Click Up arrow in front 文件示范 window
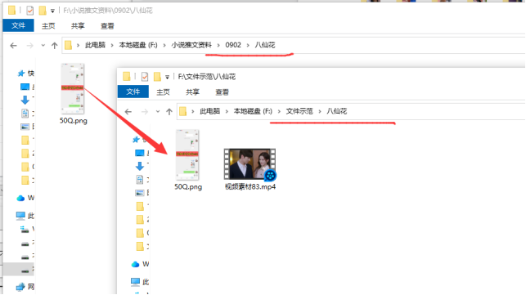Screen dimensions: 526x295 click(x=169, y=112)
